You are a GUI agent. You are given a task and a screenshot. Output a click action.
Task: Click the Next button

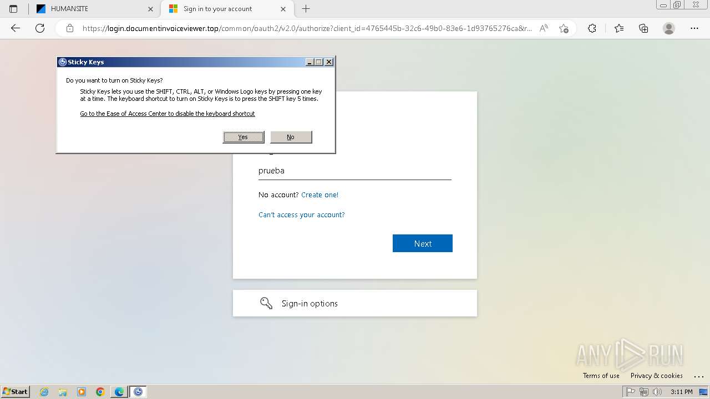click(x=423, y=243)
